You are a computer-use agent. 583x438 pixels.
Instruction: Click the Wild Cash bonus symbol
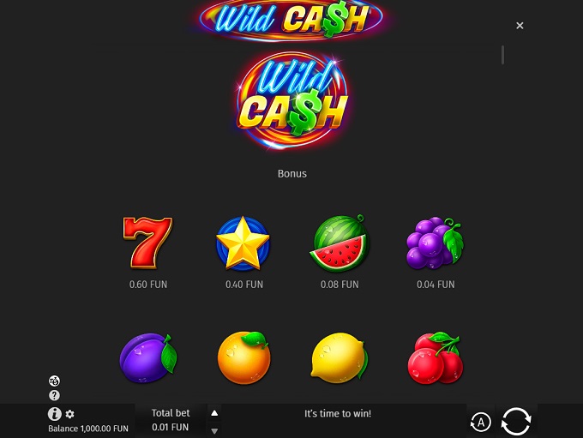click(292, 101)
